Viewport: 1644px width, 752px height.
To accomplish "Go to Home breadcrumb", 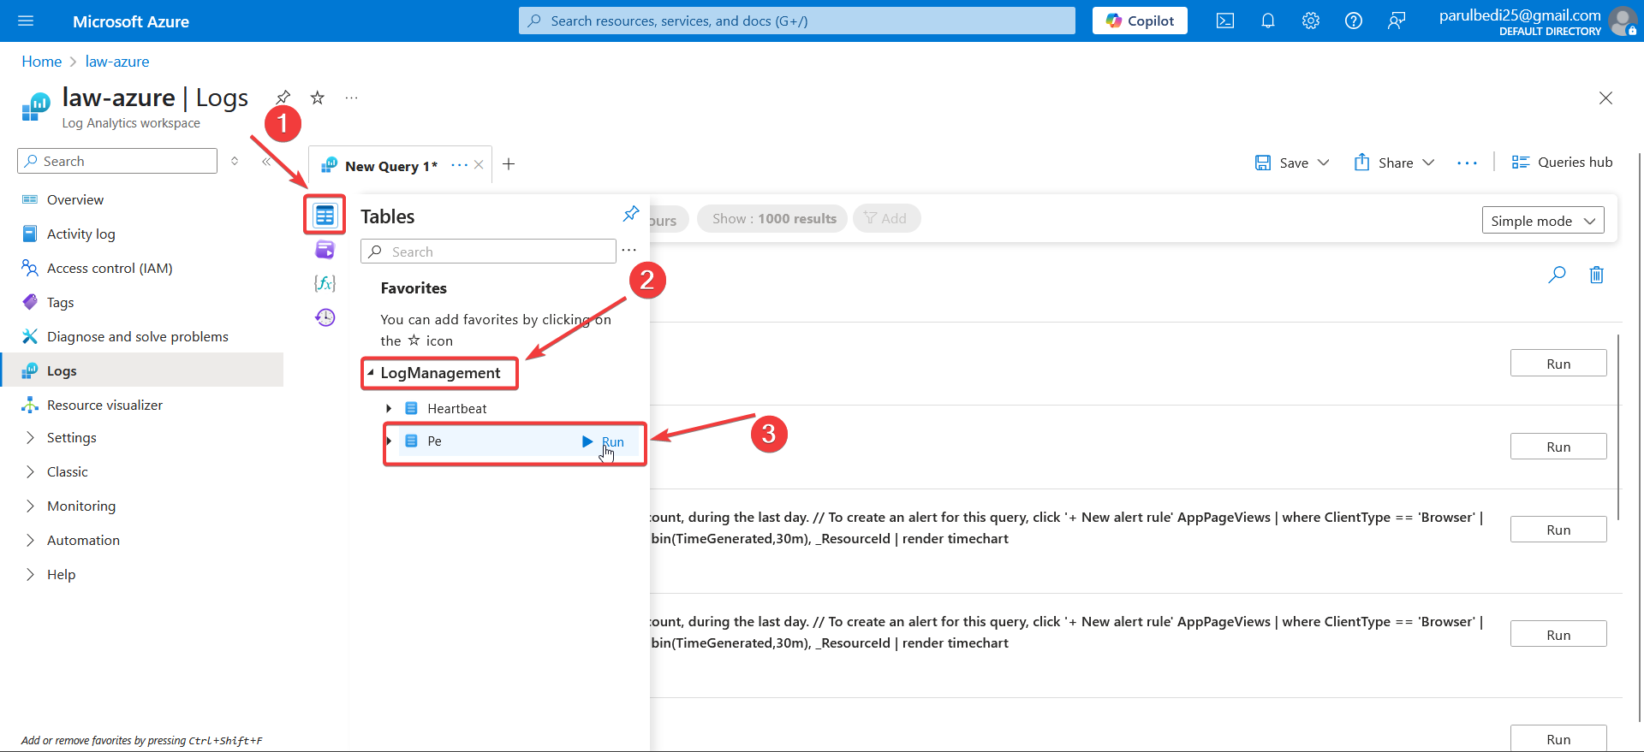I will [41, 62].
